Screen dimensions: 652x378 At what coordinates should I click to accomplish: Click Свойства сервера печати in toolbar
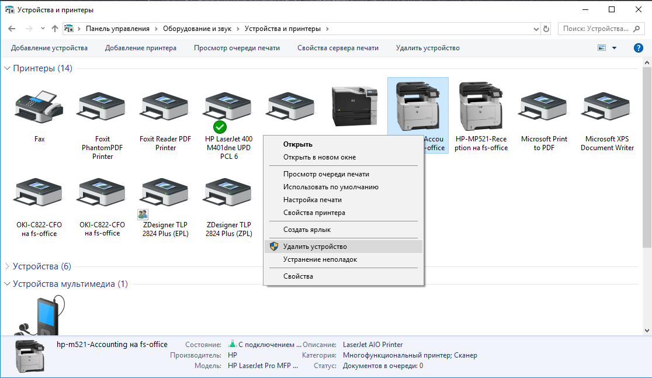point(338,48)
